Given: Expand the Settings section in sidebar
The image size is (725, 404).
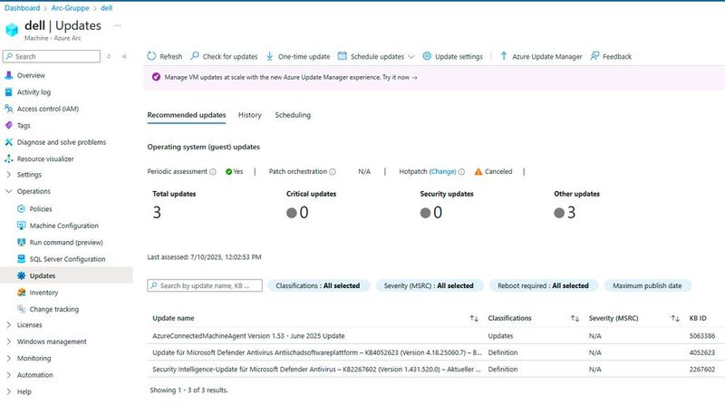Looking at the screenshot, I should pos(9,175).
